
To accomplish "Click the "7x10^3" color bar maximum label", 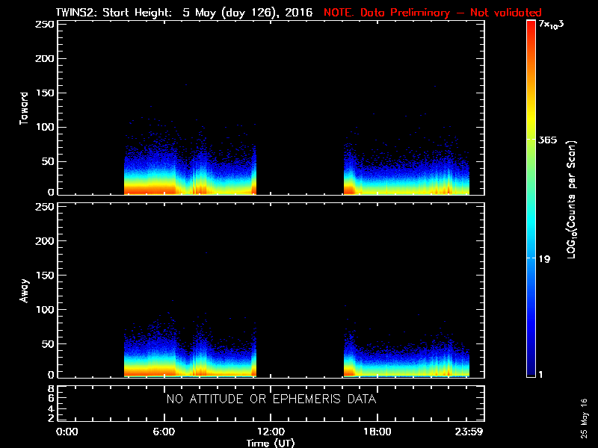I will (x=551, y=25).
